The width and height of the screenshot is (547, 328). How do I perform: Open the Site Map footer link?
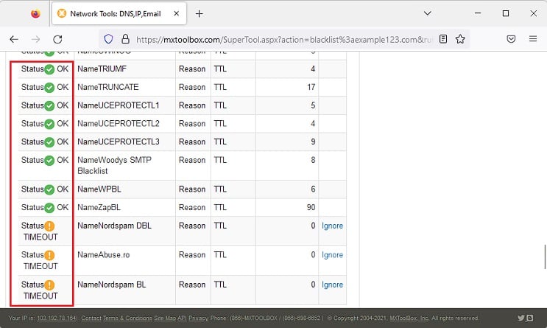(165, 318)
